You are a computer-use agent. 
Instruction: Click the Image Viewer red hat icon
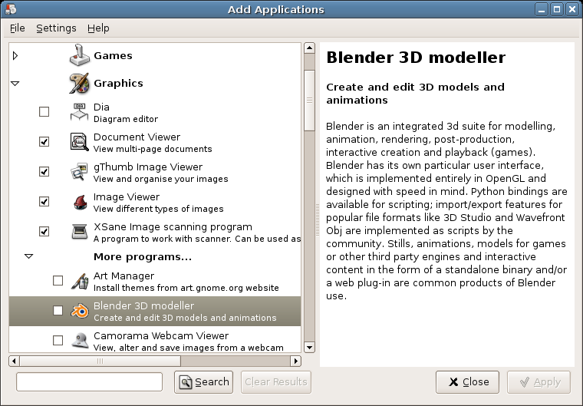tap(80, 202)
